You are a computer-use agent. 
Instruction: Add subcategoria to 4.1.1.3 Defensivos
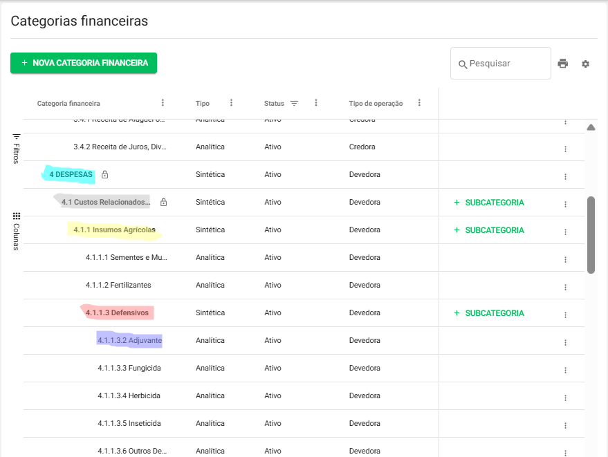[x=488, y=313]
